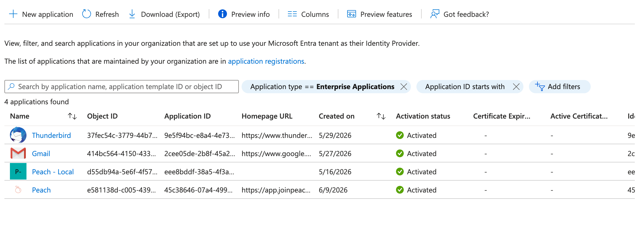
Task: Click the Preview info circle icon
Action: point(223,14)
